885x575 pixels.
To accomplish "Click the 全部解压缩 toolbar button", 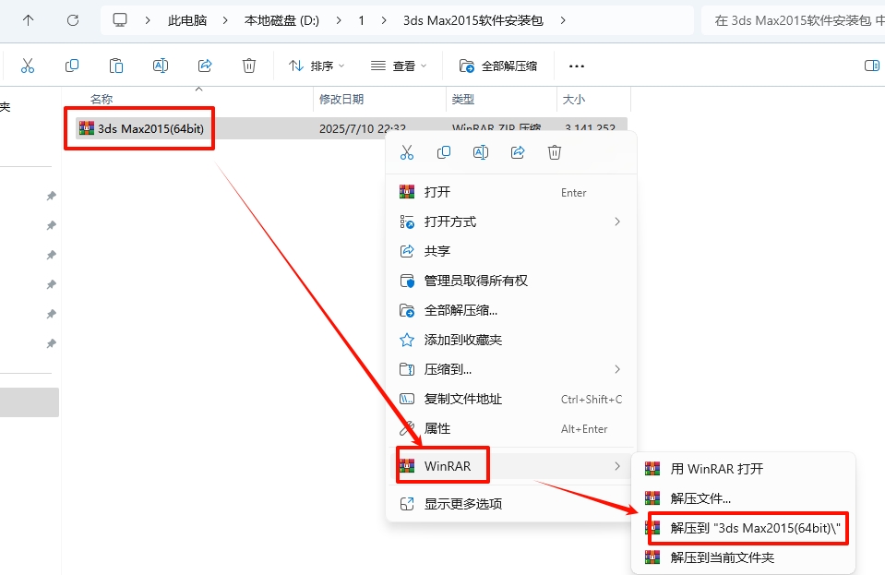I will pos(498,66).
